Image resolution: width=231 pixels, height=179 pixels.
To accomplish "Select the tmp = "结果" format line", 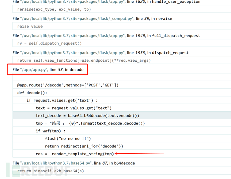I will pyautogui.click(x=90, y=123).
